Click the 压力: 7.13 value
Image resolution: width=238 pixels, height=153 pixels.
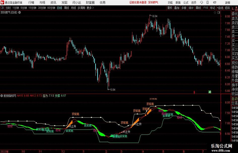point(48,96)
